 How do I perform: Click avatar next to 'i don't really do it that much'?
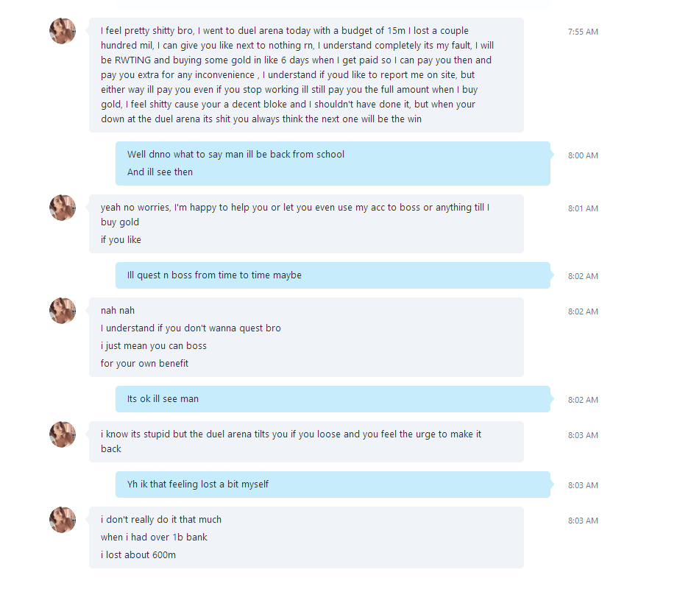[x=63, y=520]
